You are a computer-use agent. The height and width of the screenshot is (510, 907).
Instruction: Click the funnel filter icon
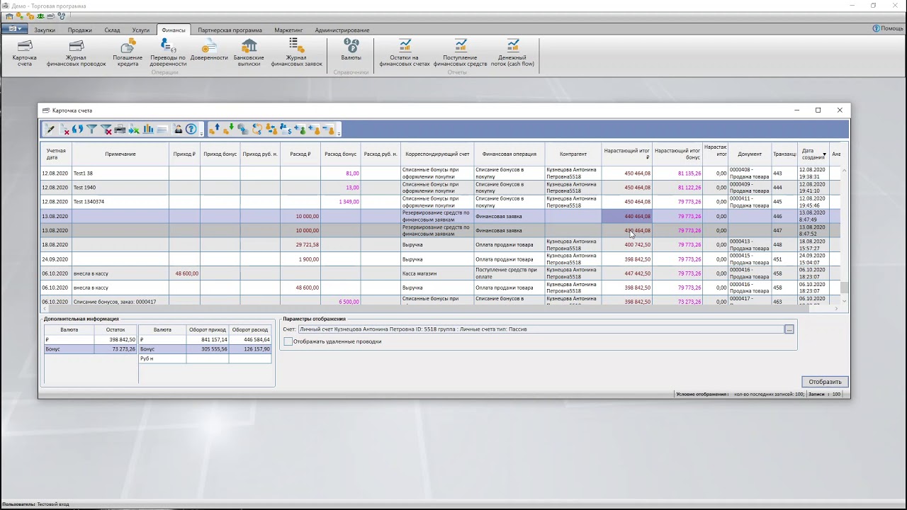(91, 129)
